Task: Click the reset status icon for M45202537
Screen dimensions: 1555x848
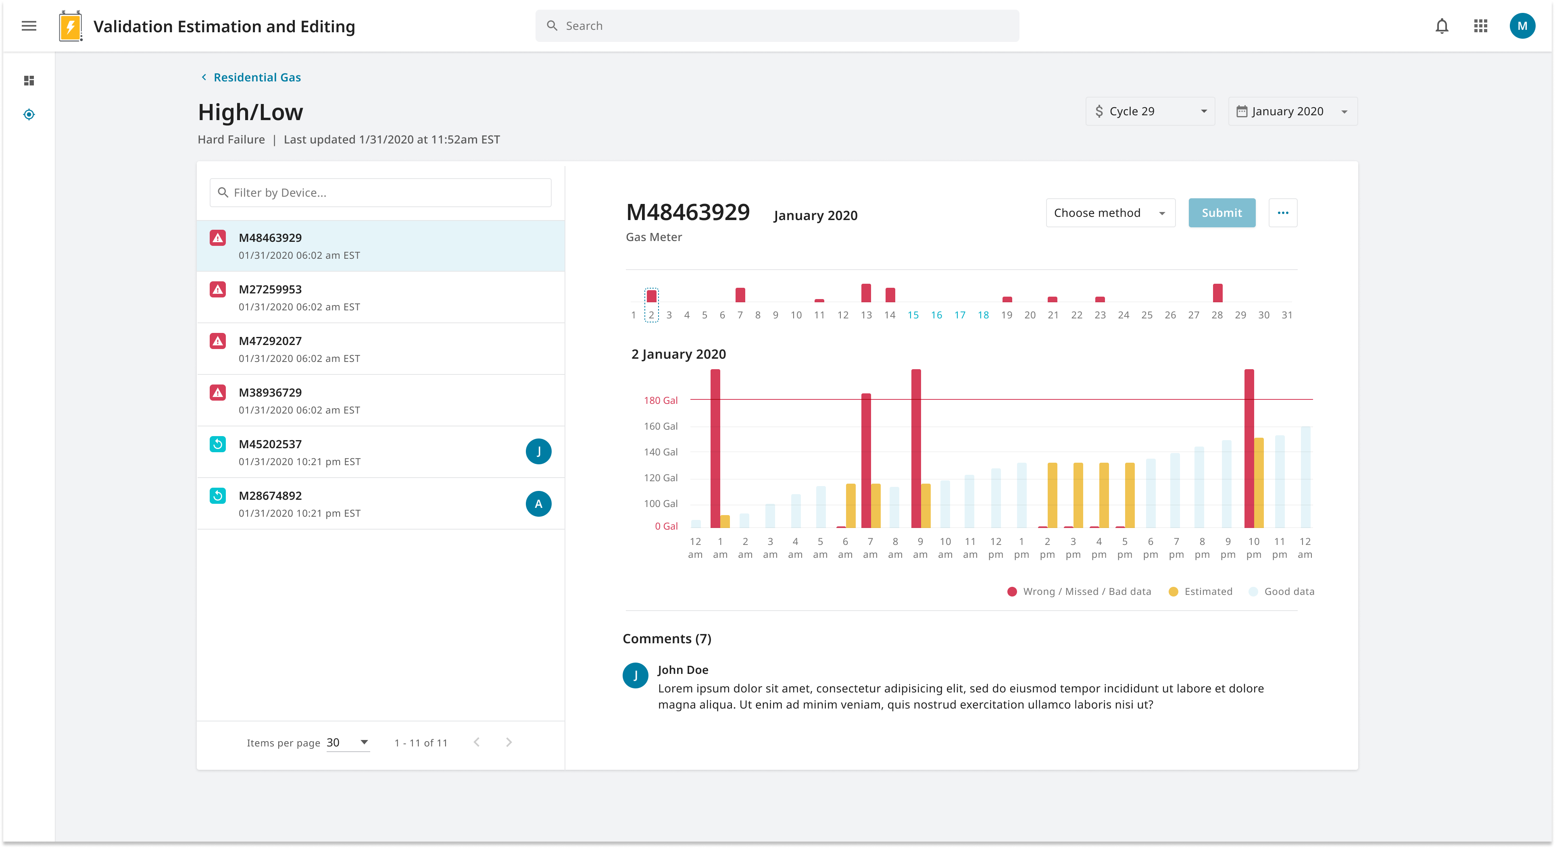Action: click(218, 445)
